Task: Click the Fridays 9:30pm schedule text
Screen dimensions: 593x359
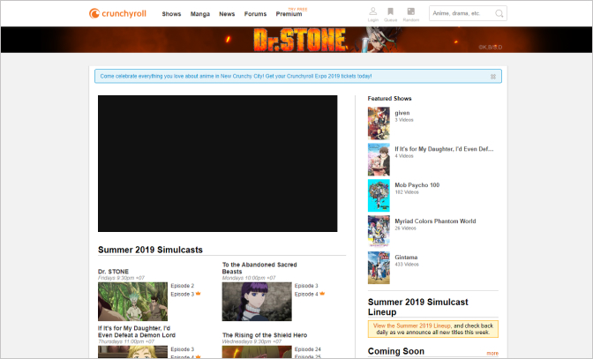Action: [x=121, y=278]
